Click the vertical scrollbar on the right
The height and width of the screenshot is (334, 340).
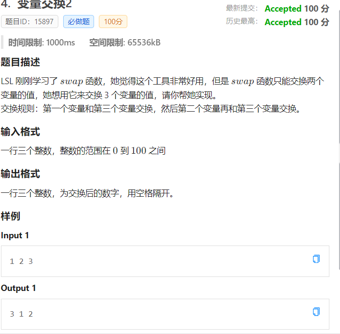coord(339,139)
